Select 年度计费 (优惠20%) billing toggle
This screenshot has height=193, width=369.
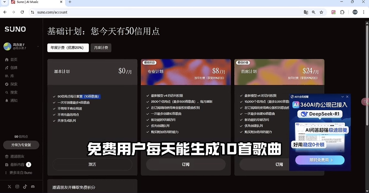click(68, 48)
